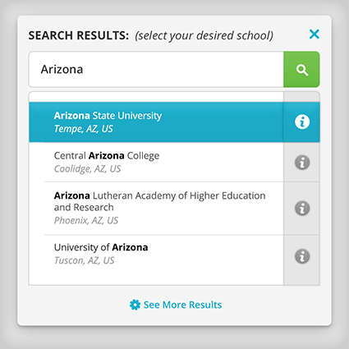349x349 pixels.
Task: Open info for Arizona State University
Action: [x=302, y=122]
